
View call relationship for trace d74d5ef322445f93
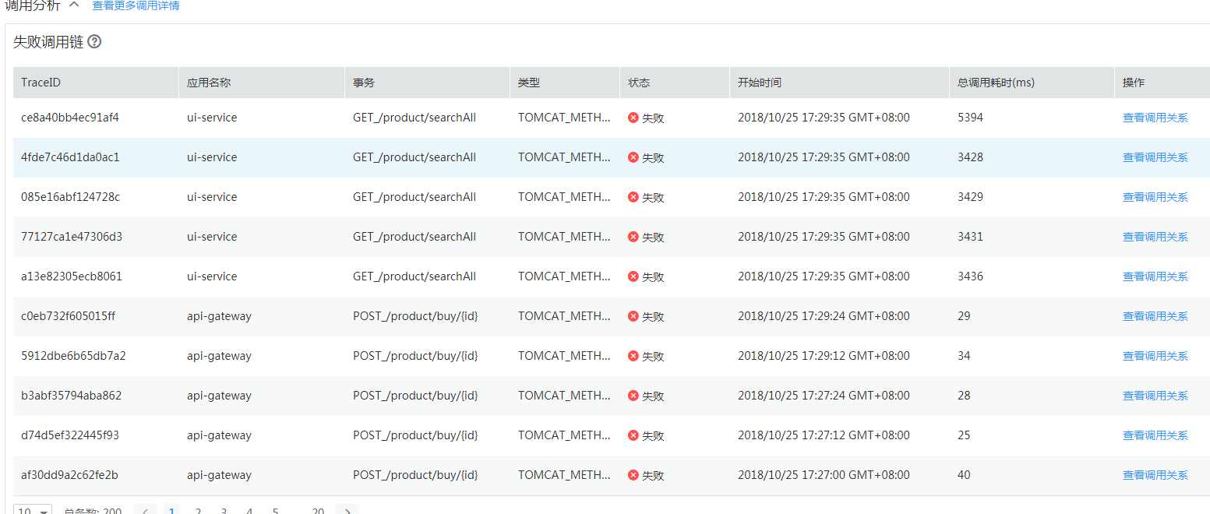tap(1155, 436)
